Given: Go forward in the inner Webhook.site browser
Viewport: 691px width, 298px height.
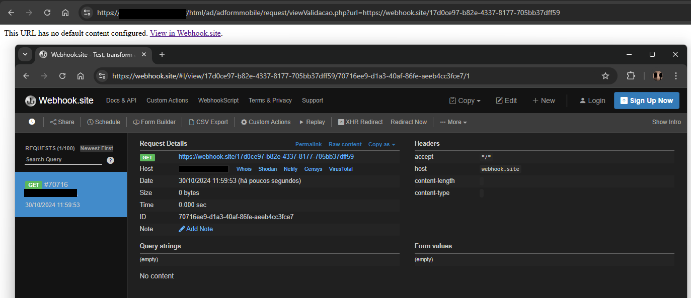Looking at the screenshot, I should click(x=44, y=76).
